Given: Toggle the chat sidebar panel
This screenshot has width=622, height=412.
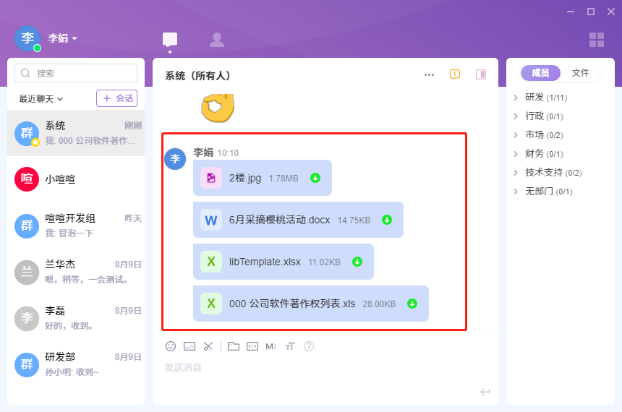Looking at the screenshot, I should click(x=481, y=74).
